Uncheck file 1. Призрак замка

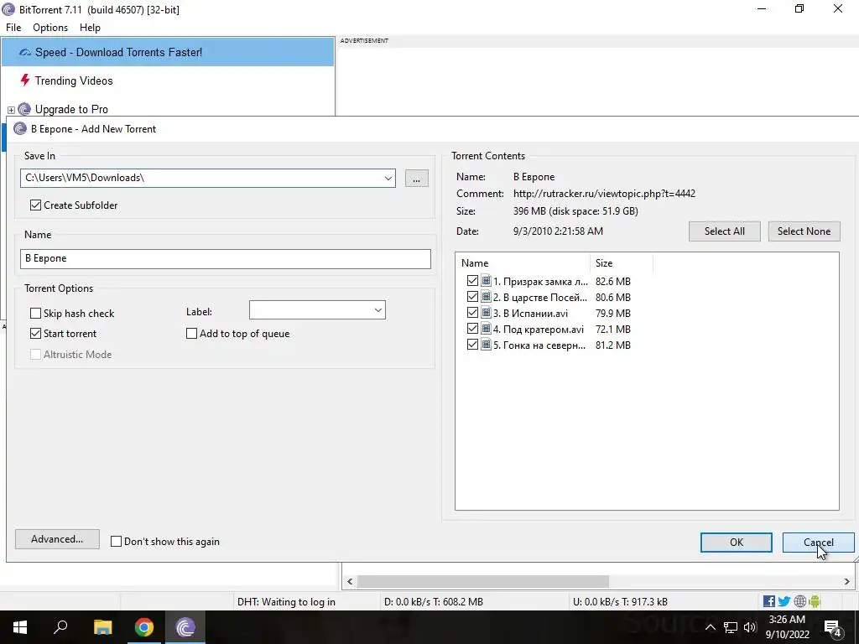(x=472, y=281)
